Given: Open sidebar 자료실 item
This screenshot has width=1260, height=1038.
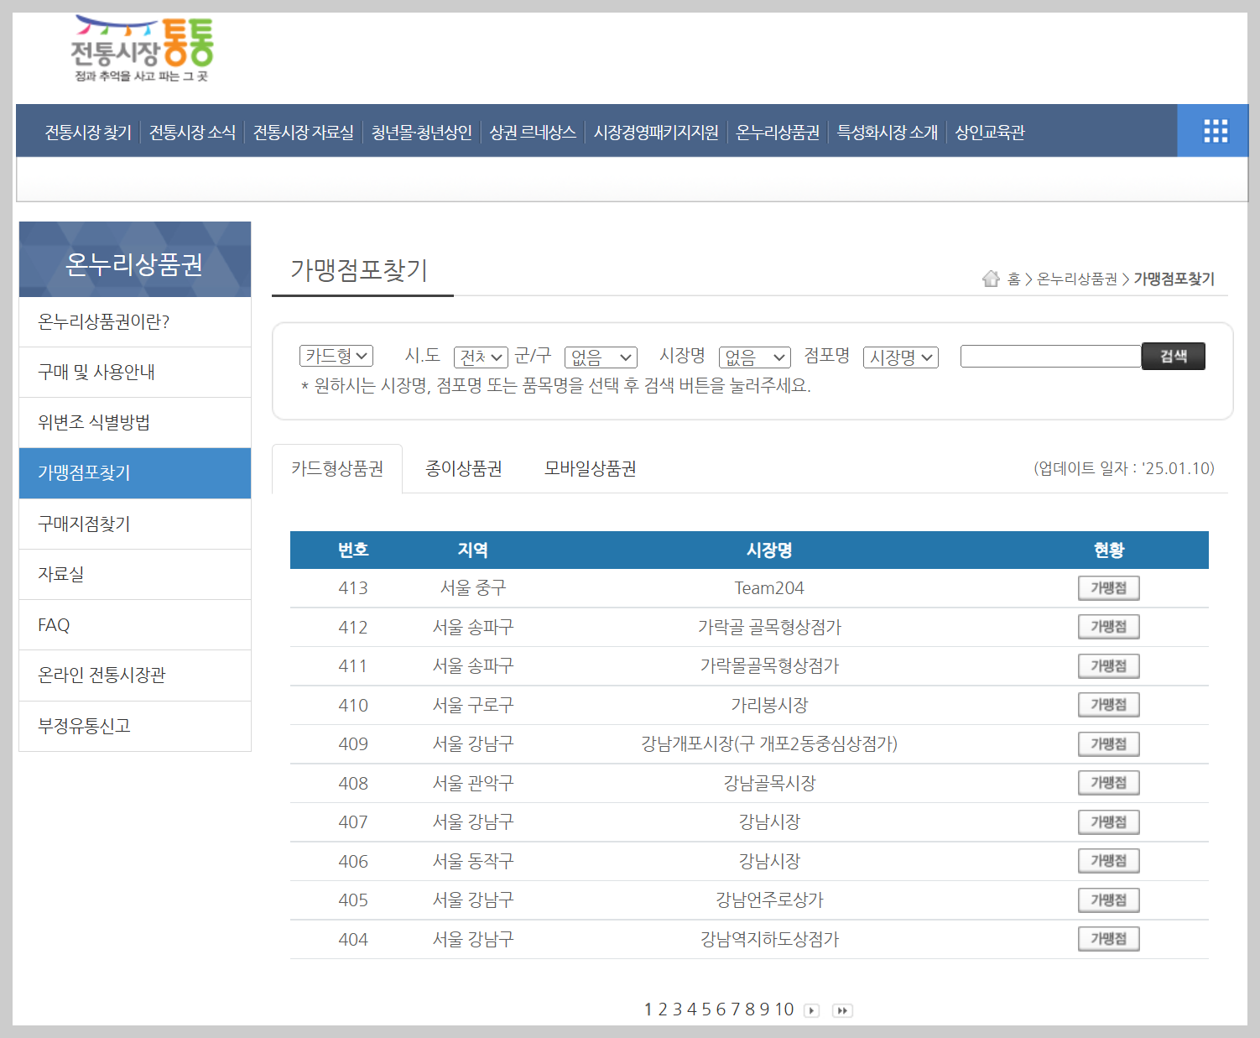Looking at the screenshot, I should 135,575.
